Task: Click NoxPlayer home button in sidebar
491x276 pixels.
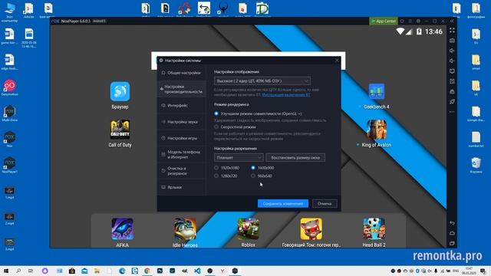Action: 452,233
